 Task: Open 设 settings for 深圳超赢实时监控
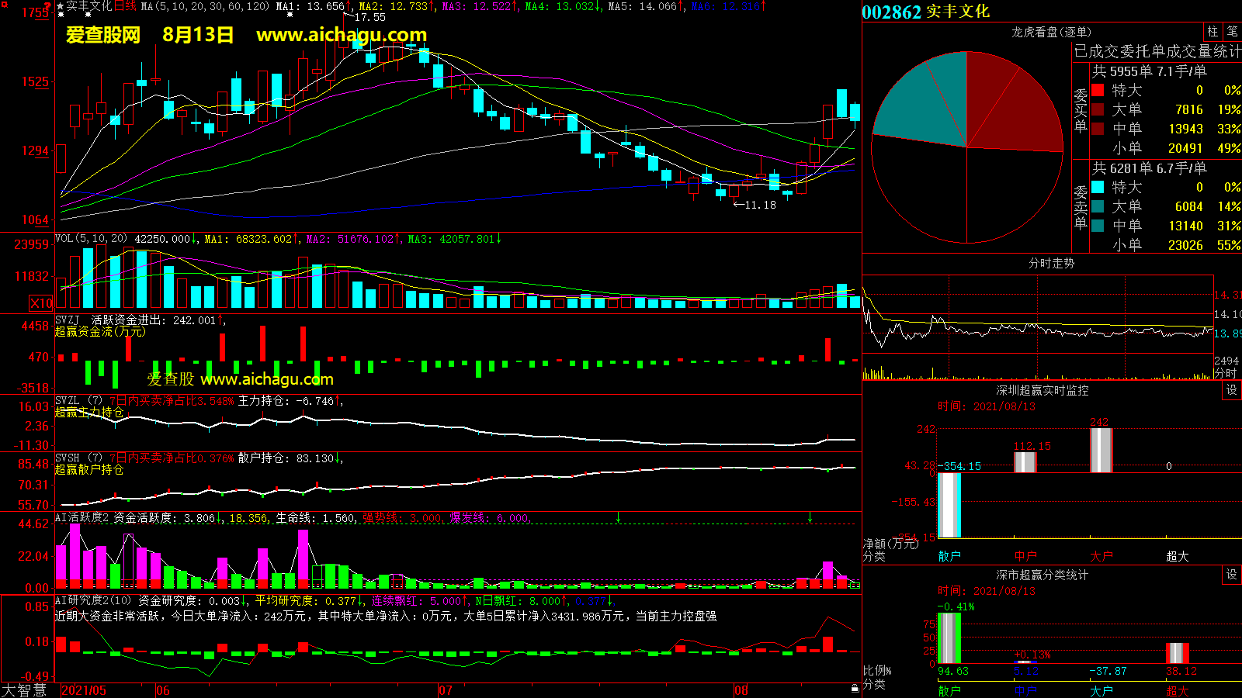(1232, 390)
